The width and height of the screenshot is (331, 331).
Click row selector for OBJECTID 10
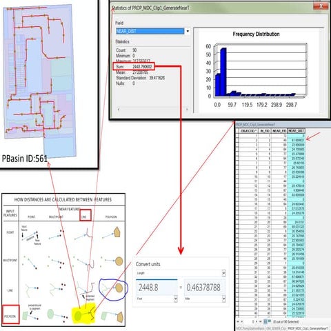(x=237, y=177)
